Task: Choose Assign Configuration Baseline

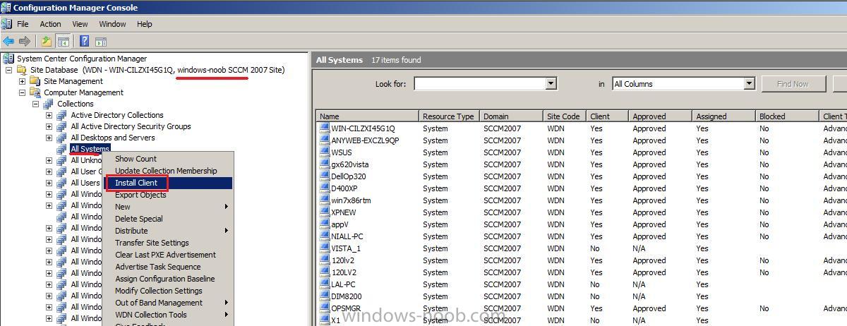Action: (x=169, y=279)
